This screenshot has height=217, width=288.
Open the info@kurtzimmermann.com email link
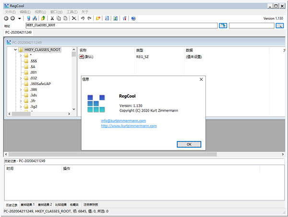(124, 121)
